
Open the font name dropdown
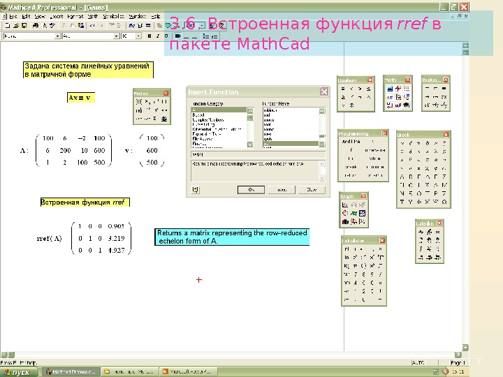(x=116, y=36)
